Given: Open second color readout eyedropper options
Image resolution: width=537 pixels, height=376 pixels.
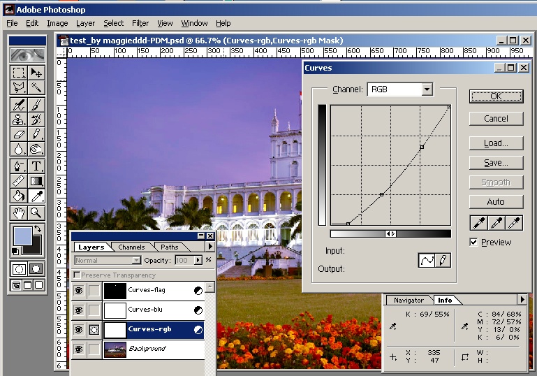Looking at the screenshot, I should tap(465, 326).
